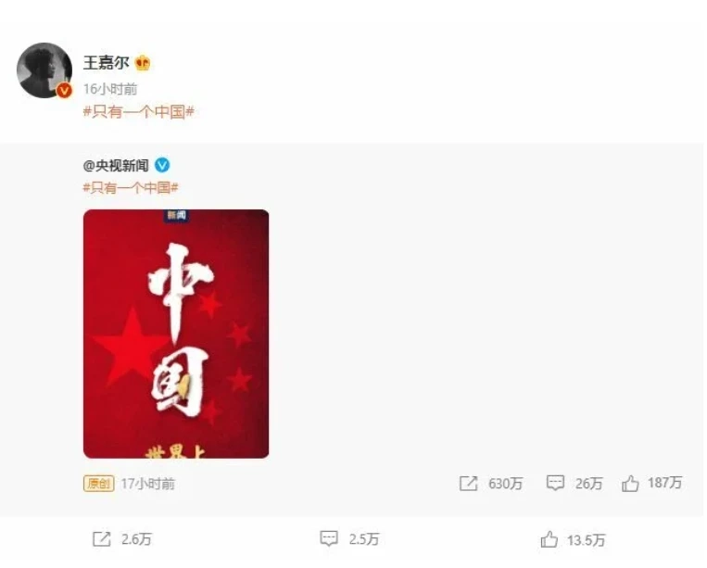Click the repost icon with 630万

coord(468,484)
